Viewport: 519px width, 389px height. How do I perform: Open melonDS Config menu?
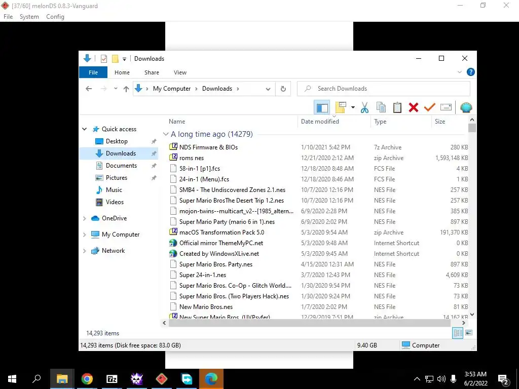point(55,17)
